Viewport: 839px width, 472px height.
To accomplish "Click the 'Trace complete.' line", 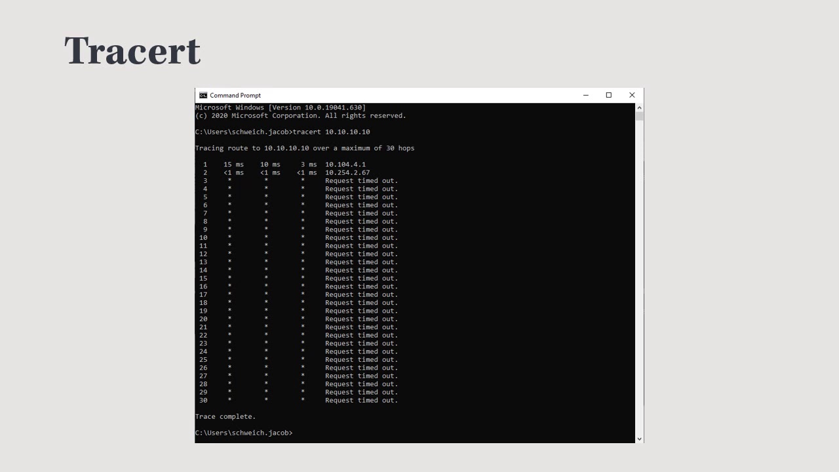I will [225, 416].
